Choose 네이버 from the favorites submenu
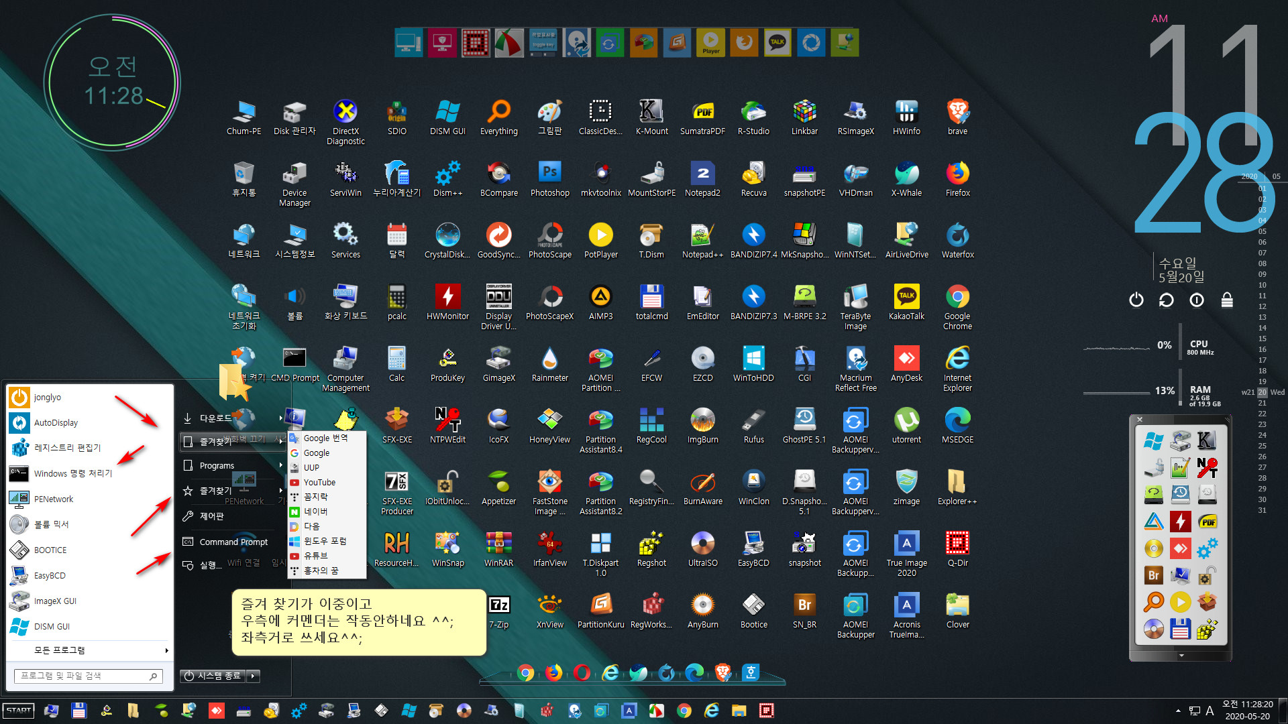The image size is (1288, 724). (327, 511)
